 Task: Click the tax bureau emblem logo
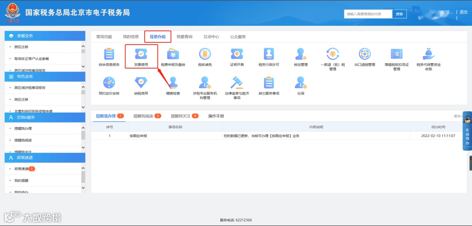(12, 13)
